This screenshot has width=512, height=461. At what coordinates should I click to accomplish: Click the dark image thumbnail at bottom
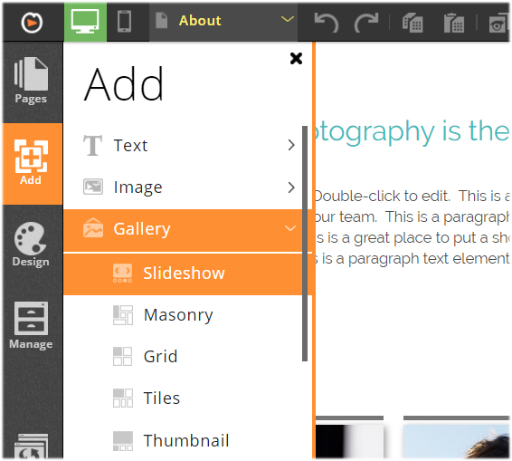coord(349,441)
